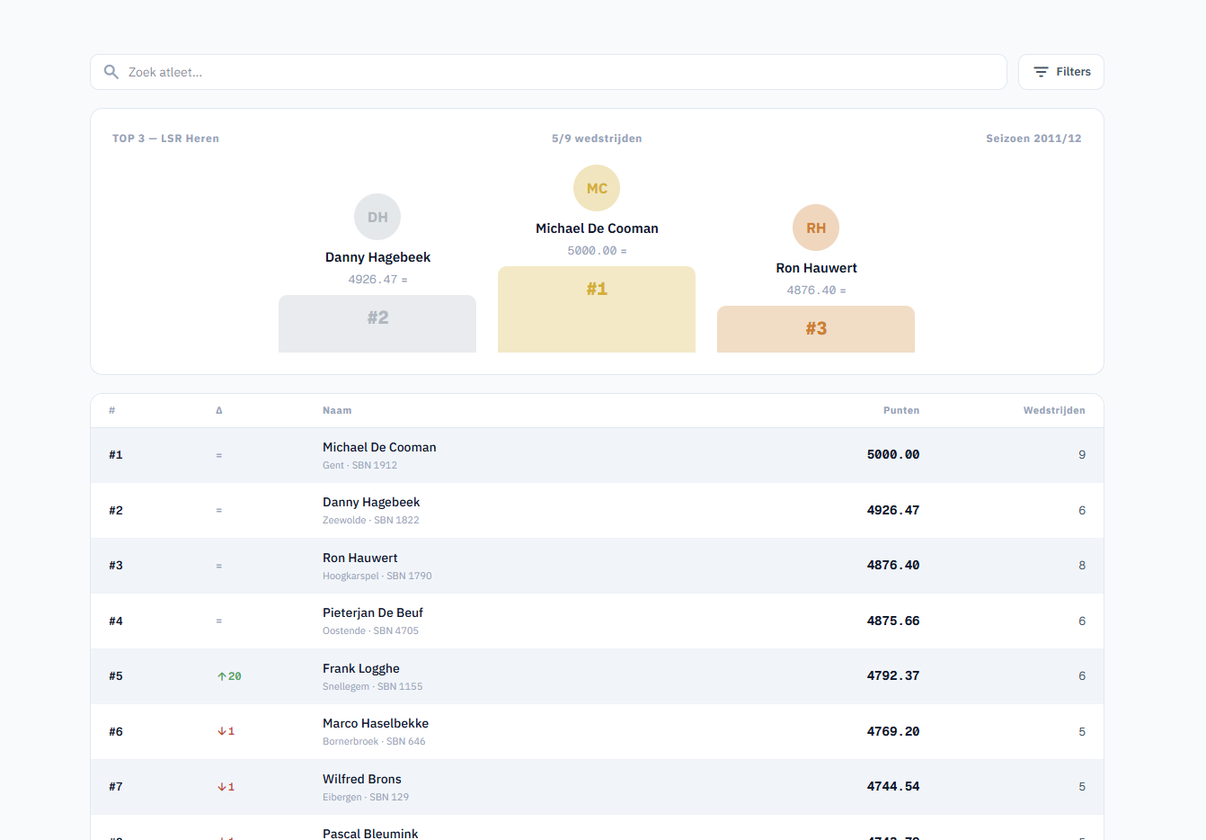
Task: Click Snellegem · SBN 1155 subtitle
Action: pyautogui.click(x=372, y=686)
